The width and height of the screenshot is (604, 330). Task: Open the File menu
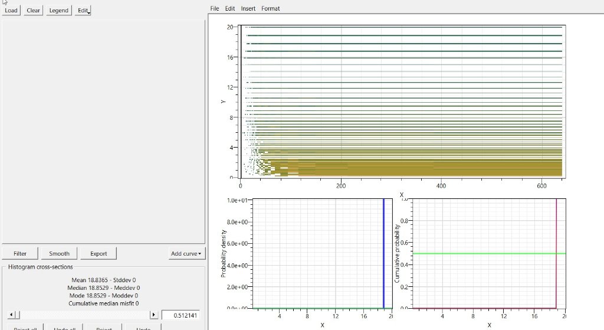(x=215, y=8)
